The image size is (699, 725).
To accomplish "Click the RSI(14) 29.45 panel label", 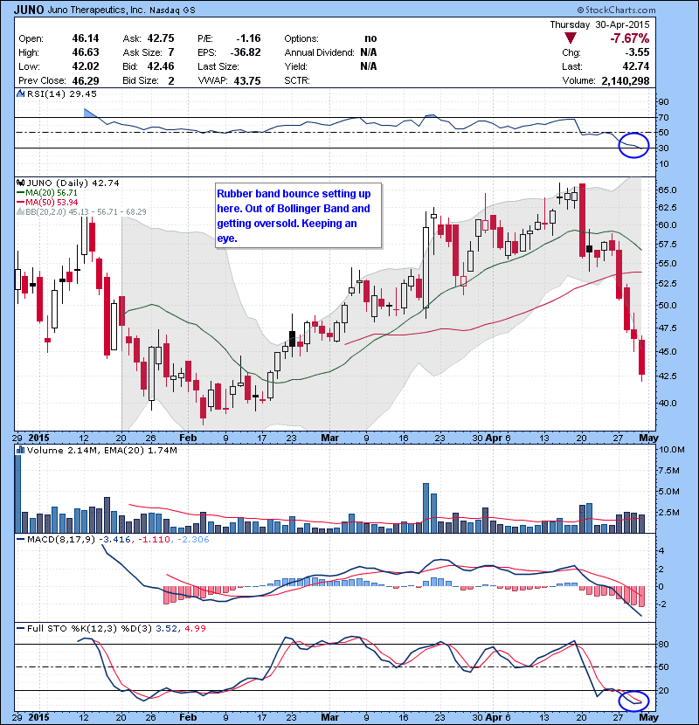I will (x=62, y=93).
